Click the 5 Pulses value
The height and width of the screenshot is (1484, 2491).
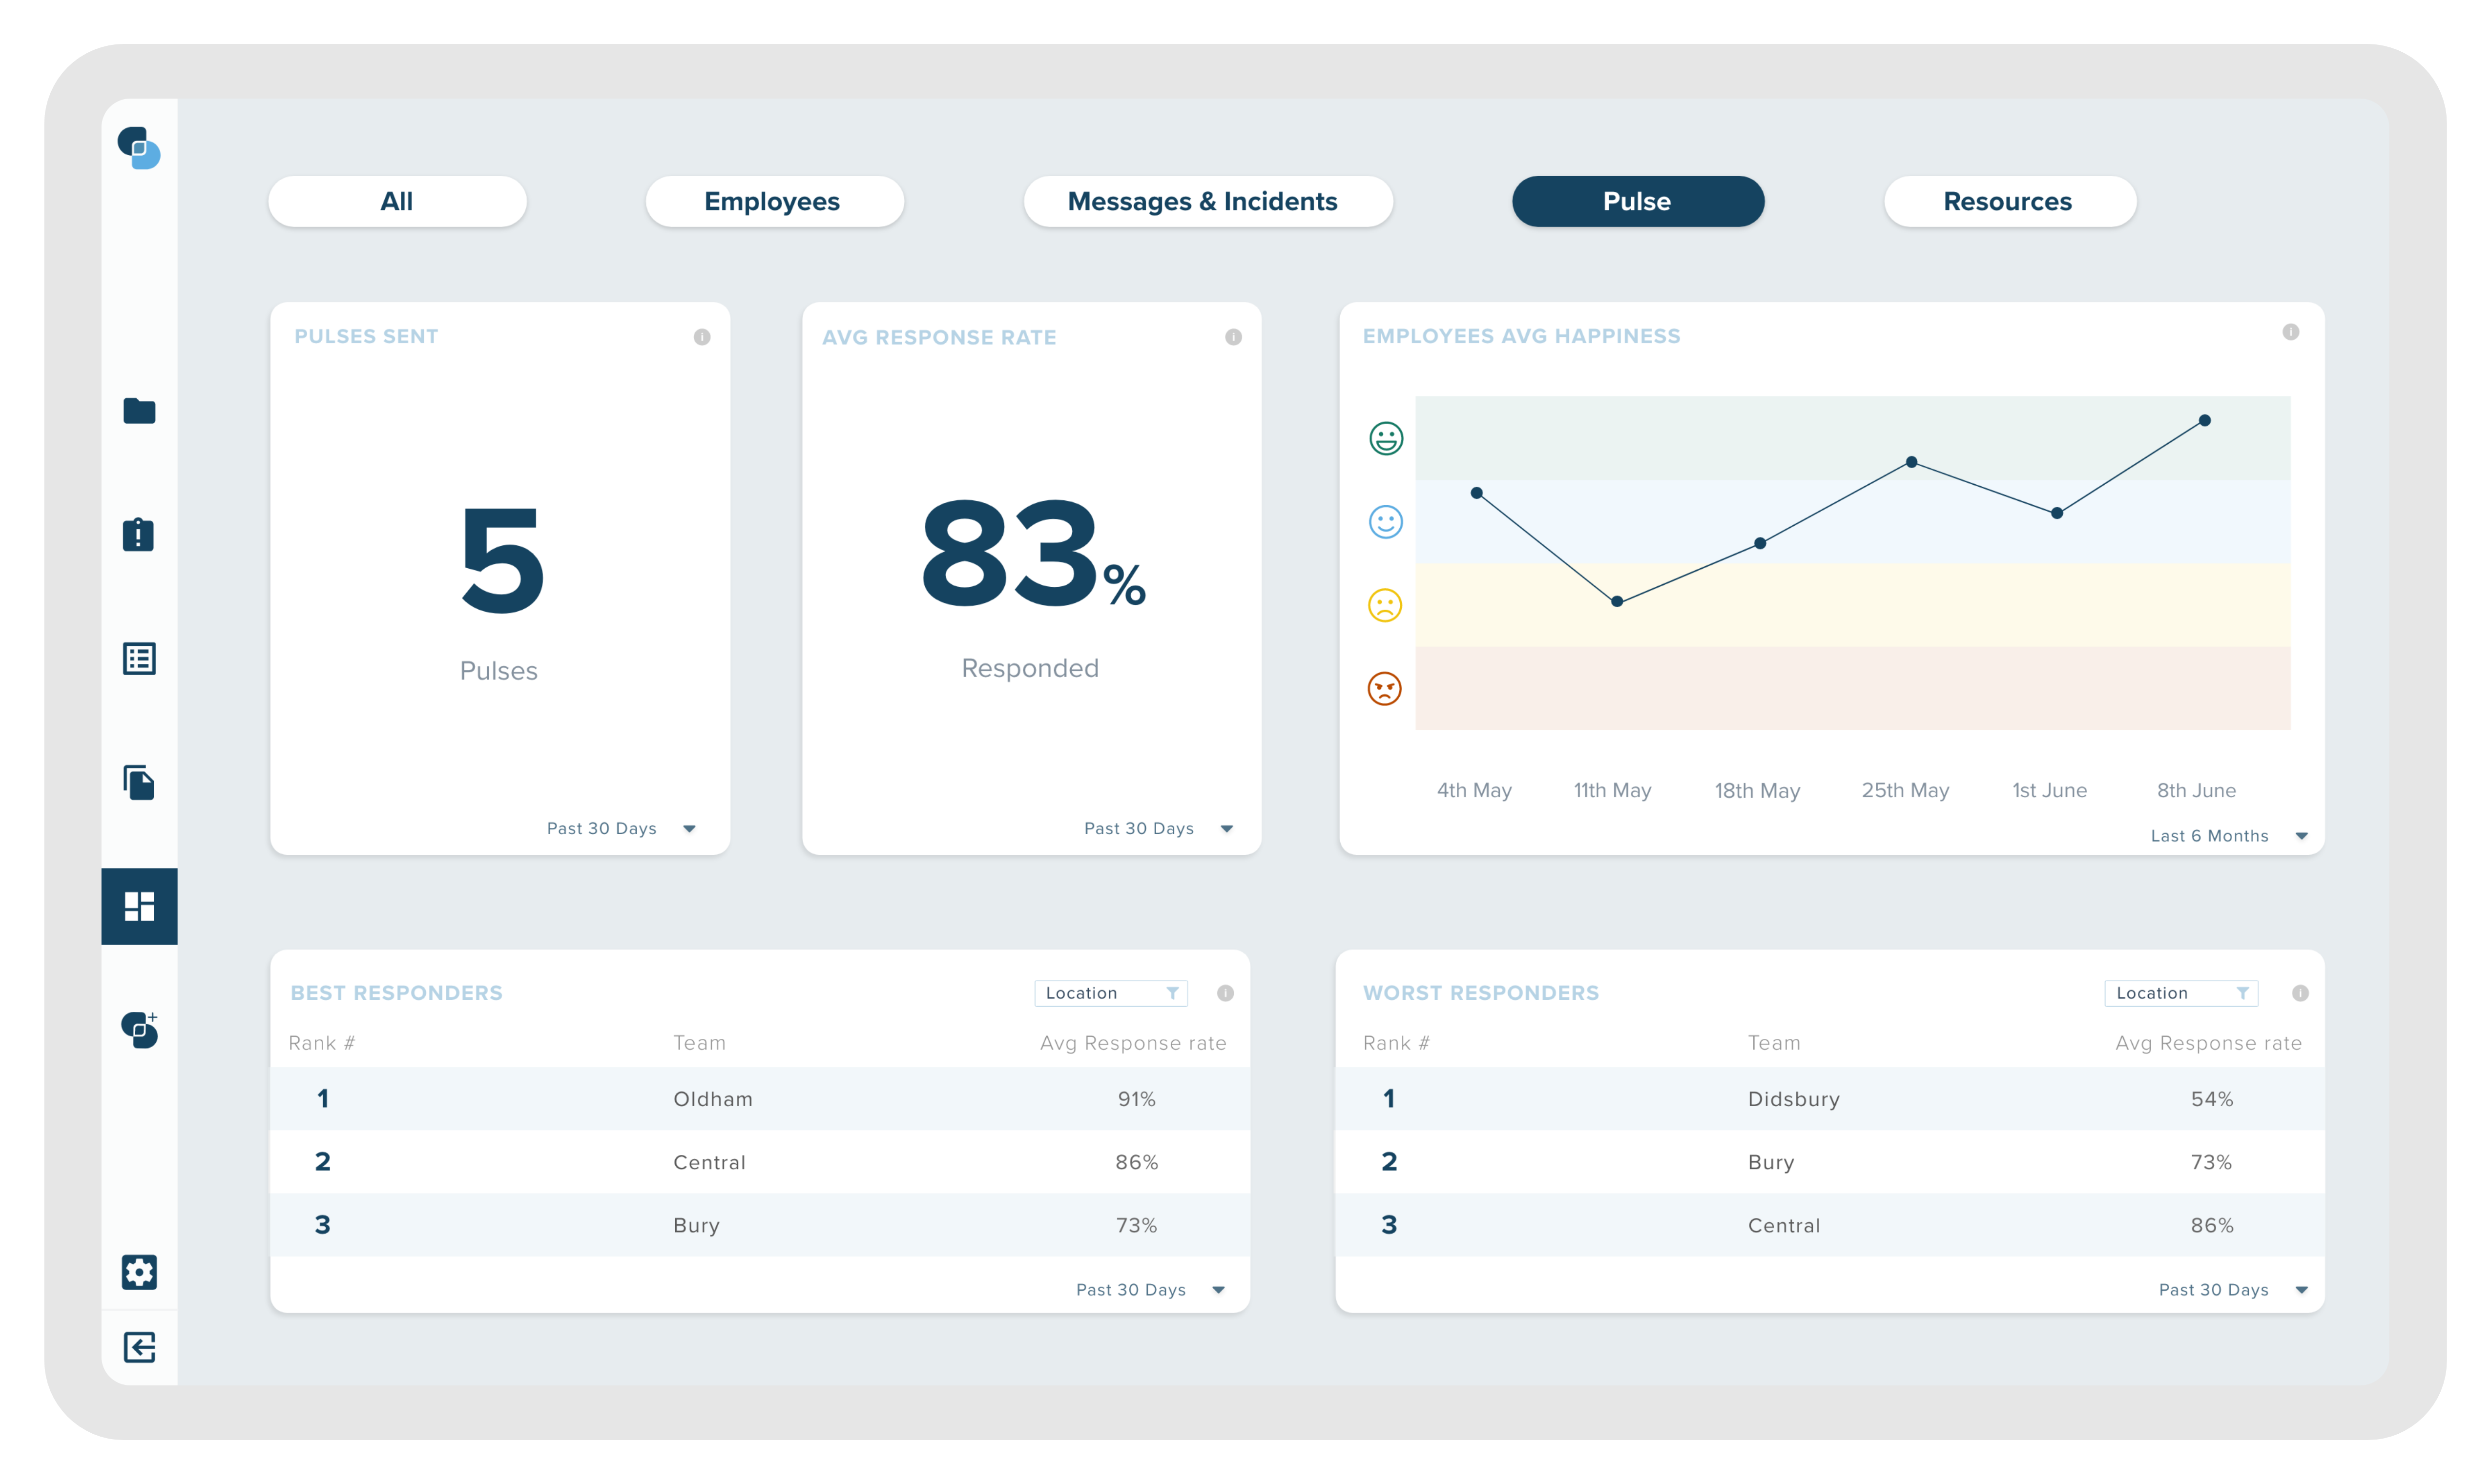[x=502, y=560]
